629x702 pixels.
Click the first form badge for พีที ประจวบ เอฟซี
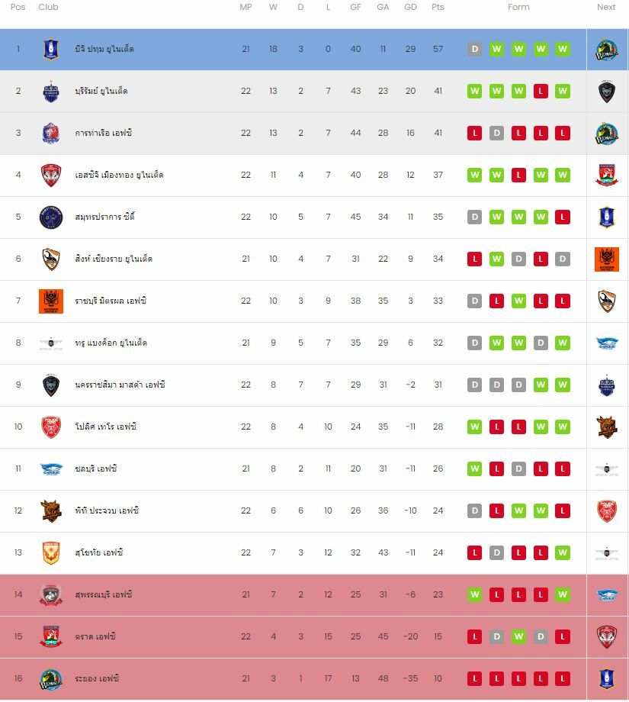coord(474,511)
